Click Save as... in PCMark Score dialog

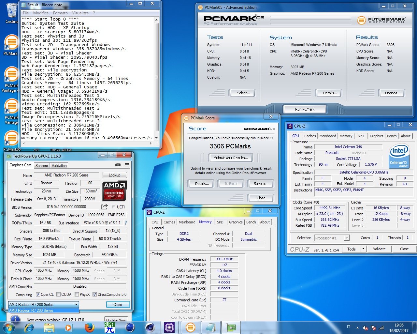click(x=261, y=184)
